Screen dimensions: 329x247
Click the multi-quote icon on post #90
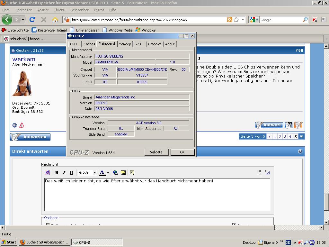pos(289,125)
